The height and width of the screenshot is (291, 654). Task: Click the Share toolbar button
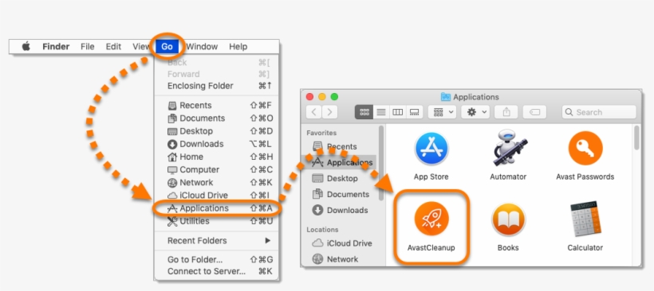tap(506, 112)
